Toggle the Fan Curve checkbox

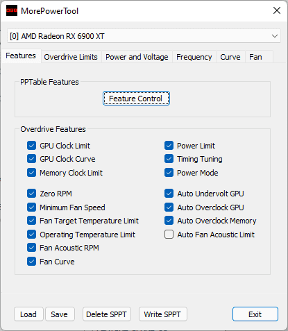click(31, 262)
